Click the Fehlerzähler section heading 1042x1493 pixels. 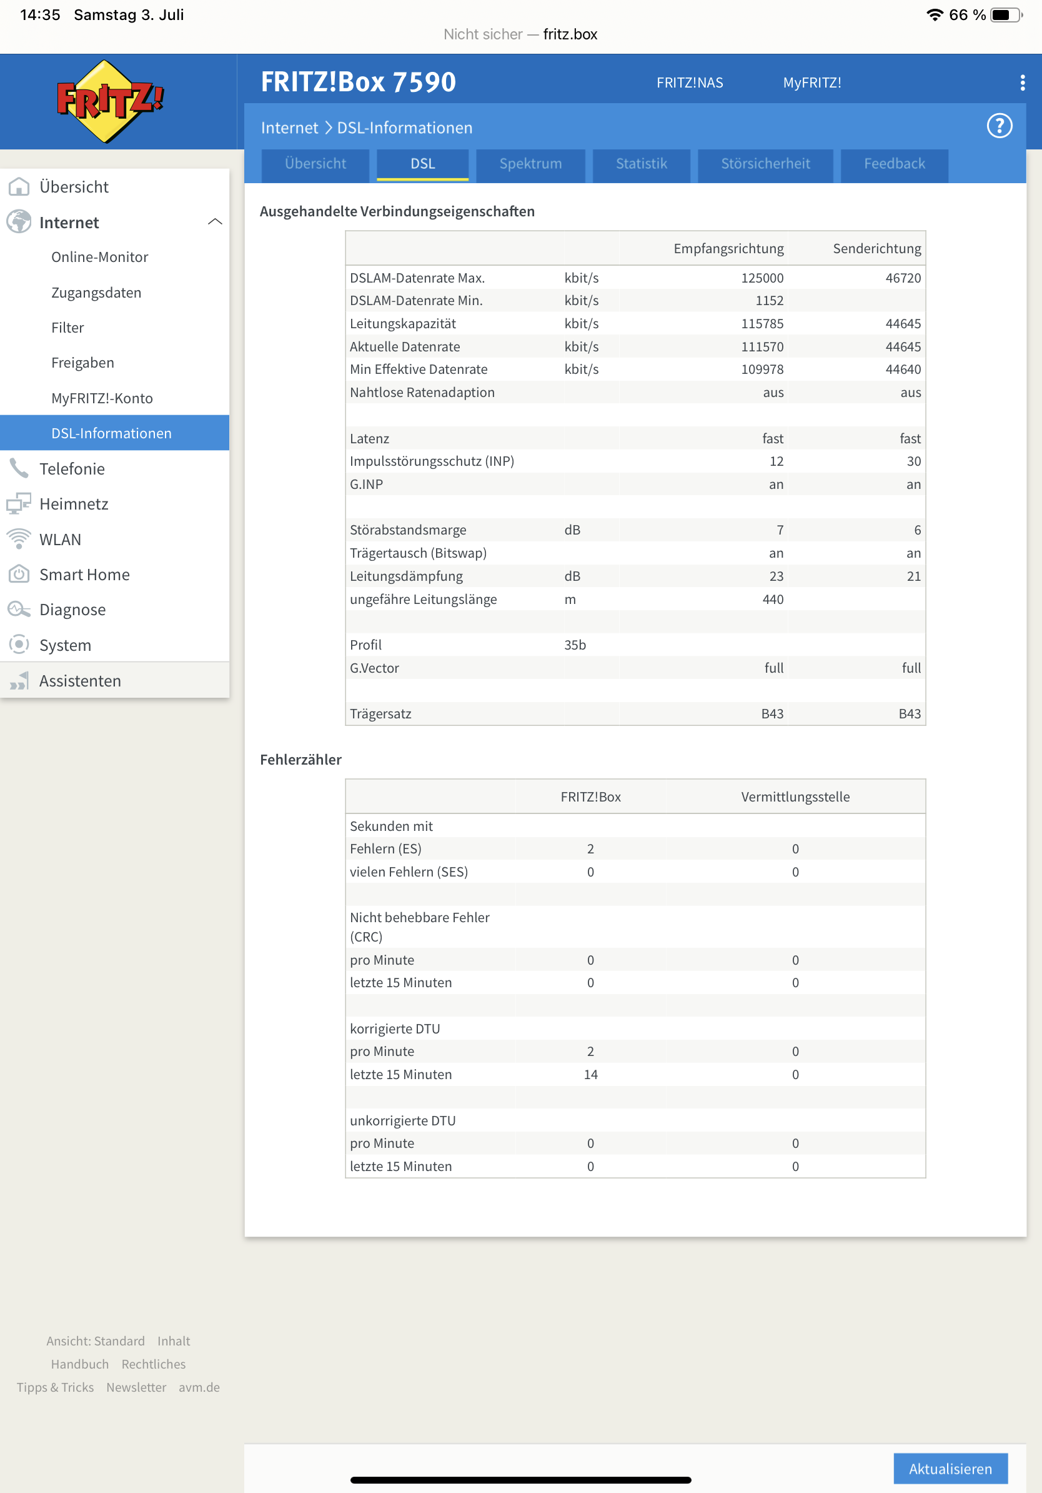click(300, 760)
